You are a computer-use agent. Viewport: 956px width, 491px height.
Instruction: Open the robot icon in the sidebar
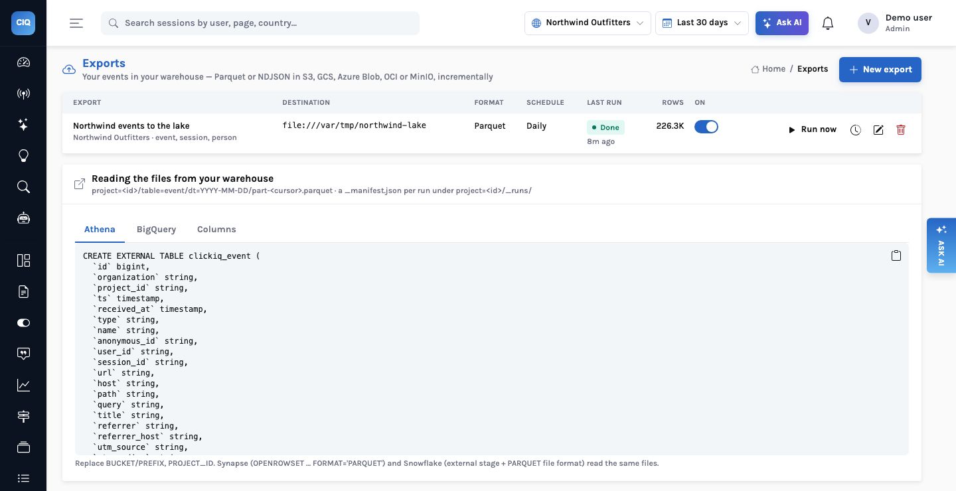(23, 218)
